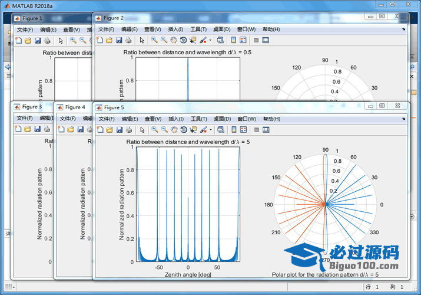This screenshot has height=295, width=421.
Task: Save figure icon in Figure 5 toolbar
Action: coord(120,130)
